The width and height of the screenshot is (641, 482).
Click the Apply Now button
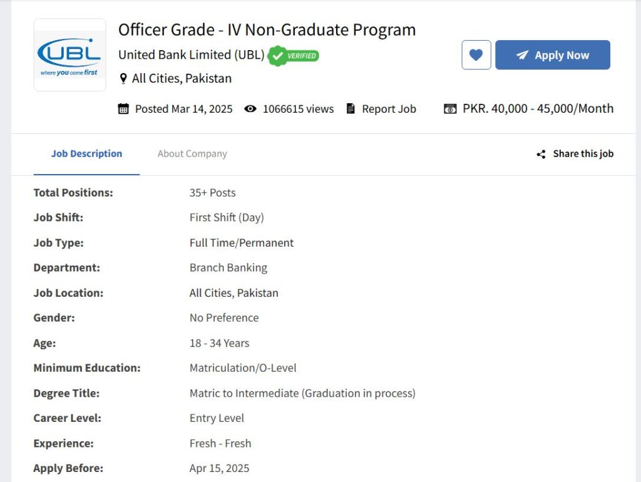pos(553,55)
